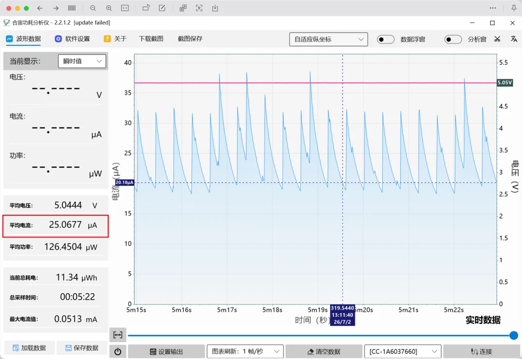Click the 实时数据 label
The width and height of the screenshot is (522, 359).
(483, 320)
